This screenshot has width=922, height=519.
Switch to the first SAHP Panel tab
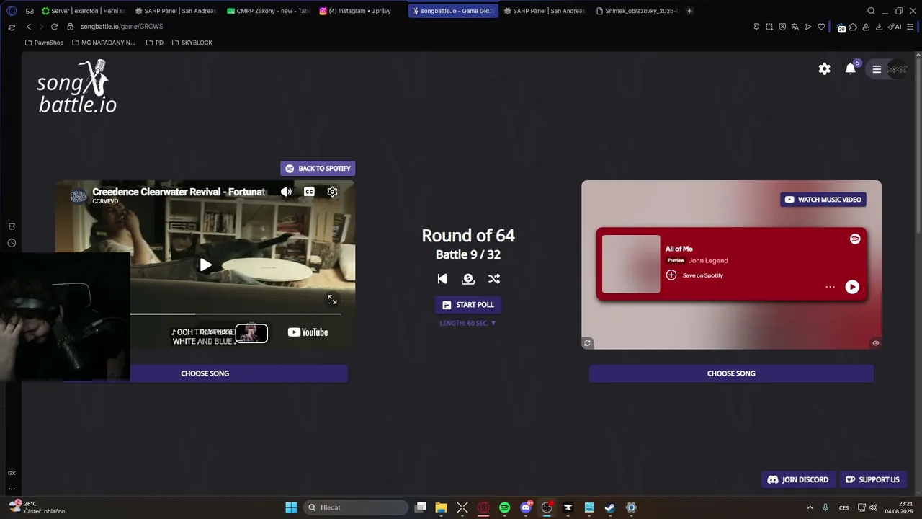click(176, 11)
